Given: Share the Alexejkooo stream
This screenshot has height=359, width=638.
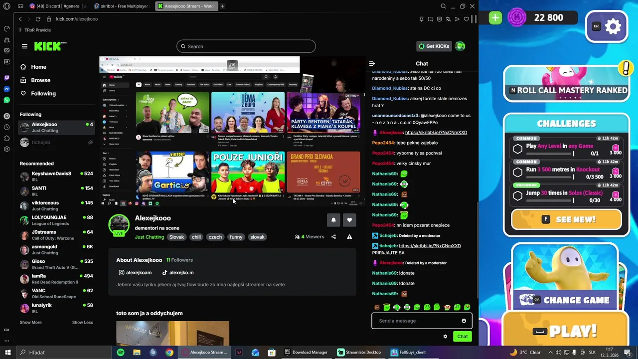Looking at the screenshot, I should point(333,237).
